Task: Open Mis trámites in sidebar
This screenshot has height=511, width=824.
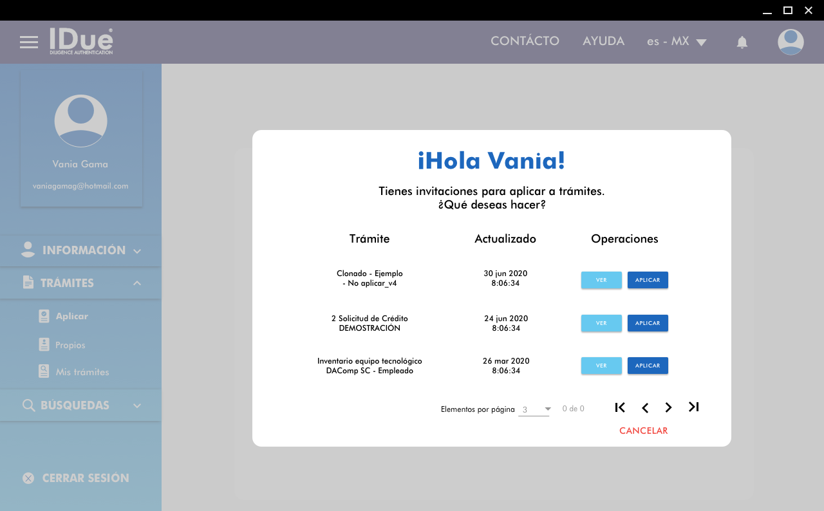Action: pos(82,372)
